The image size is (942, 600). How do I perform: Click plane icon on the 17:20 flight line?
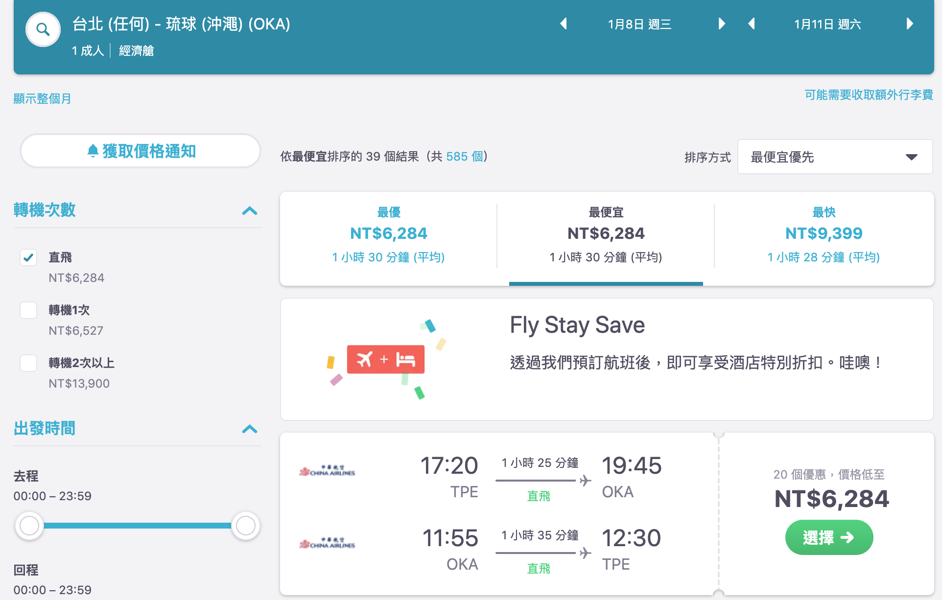point(585,481)
